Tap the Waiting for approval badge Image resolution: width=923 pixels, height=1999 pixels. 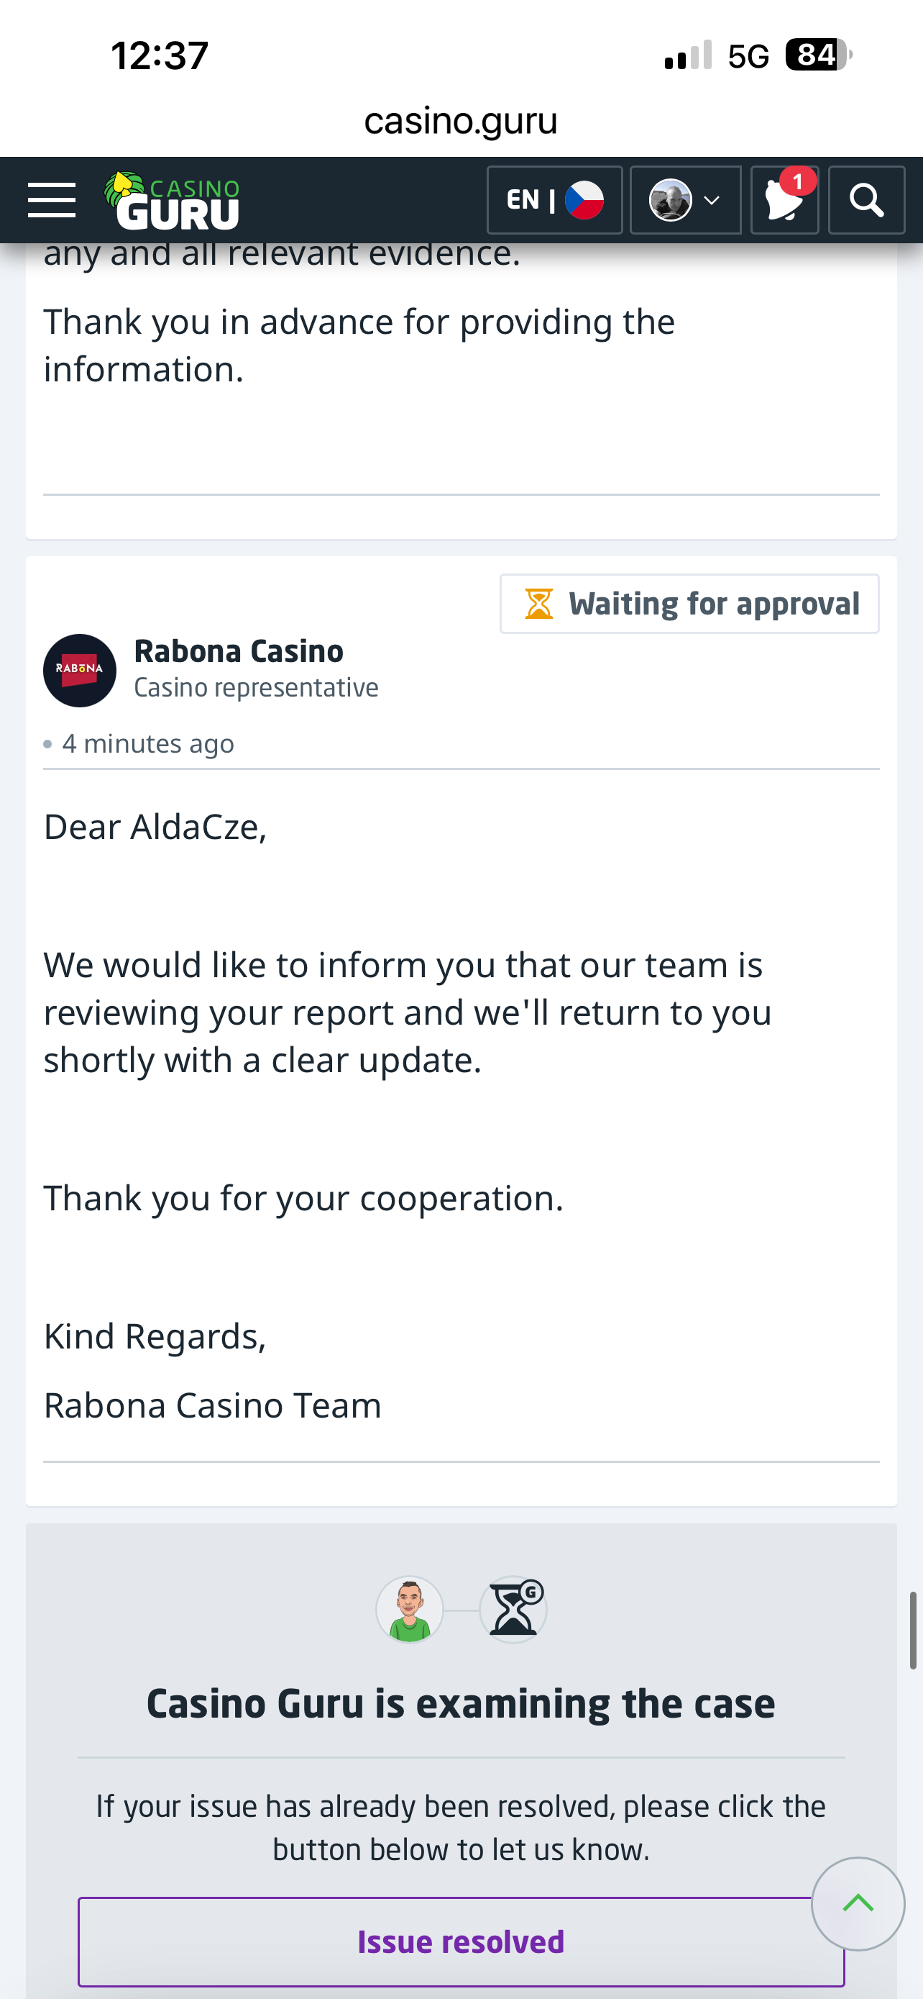click(x=689, y=604)
